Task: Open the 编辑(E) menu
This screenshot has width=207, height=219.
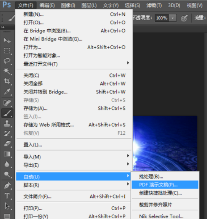Action: [47, 6]
